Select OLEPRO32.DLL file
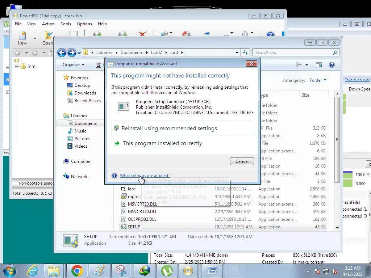The height and width of the screenshot is (278, 371). pyautogui.click(x=142, y=219)
